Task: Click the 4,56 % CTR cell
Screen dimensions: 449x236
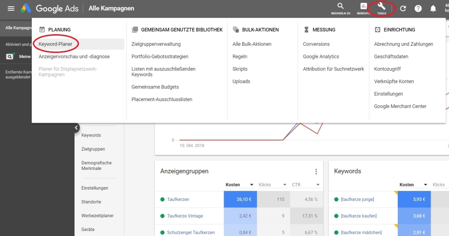Action: pos(306,199)
